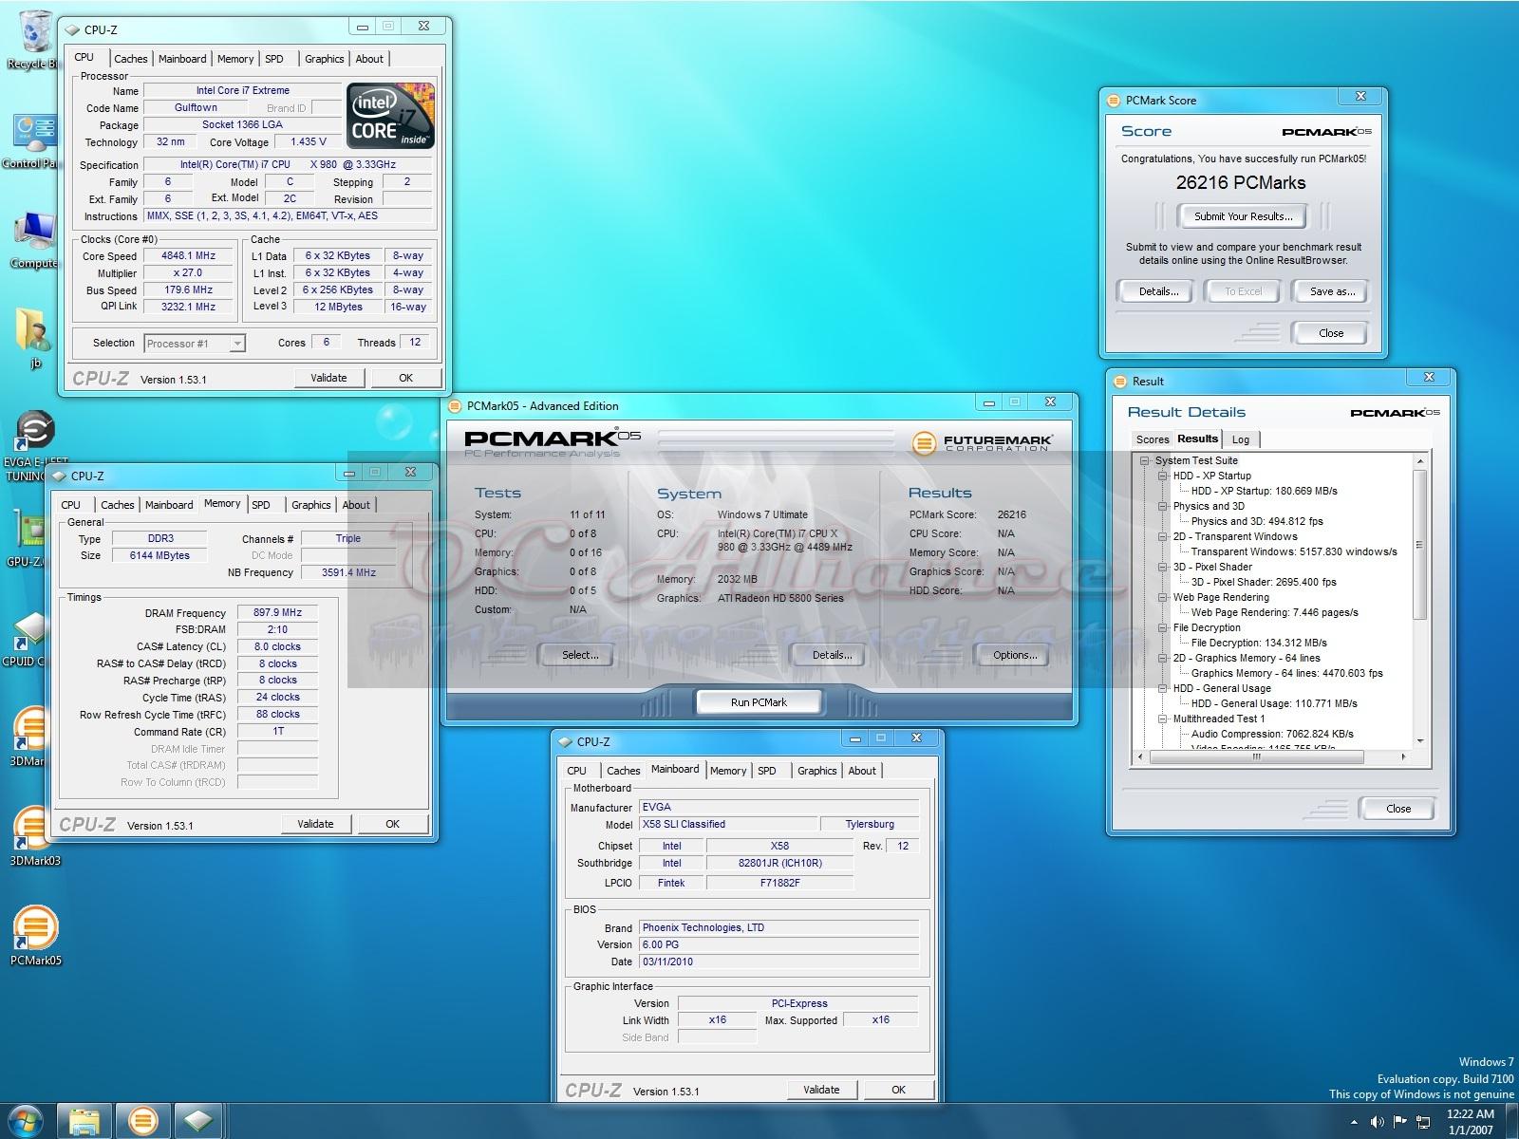1519x1139 pixels.
Task: Select the Web Page Rendering 7.446 pages/s row
Action: [1274, 613]
